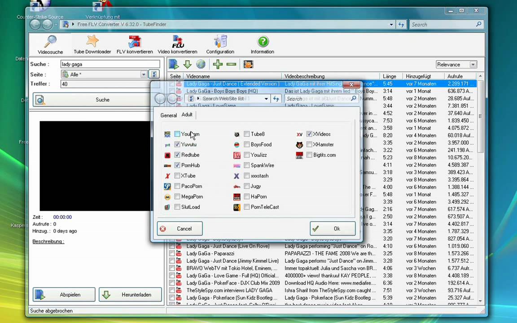Image resolution: width=517 pixels, height=323 pixels.
Task: Confirm with the Ok button
Action: coord(333,229)
